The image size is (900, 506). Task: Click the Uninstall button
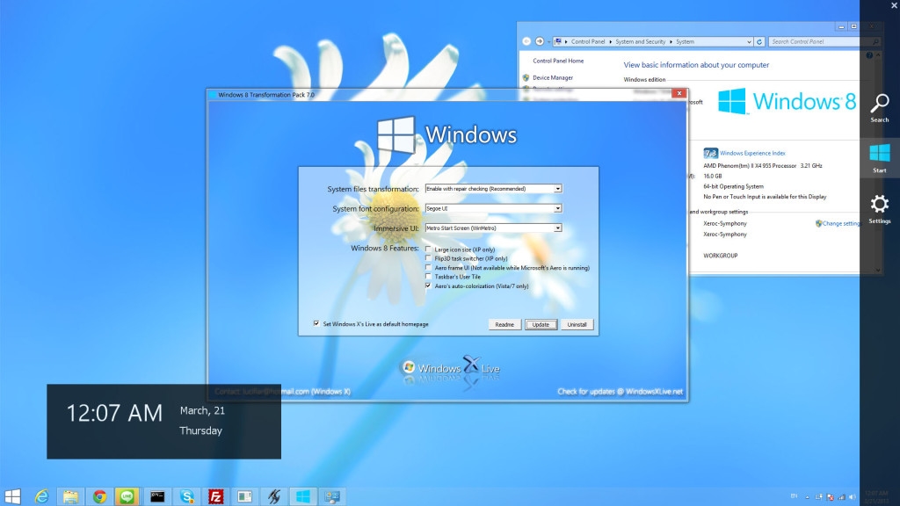coord(577,325)
